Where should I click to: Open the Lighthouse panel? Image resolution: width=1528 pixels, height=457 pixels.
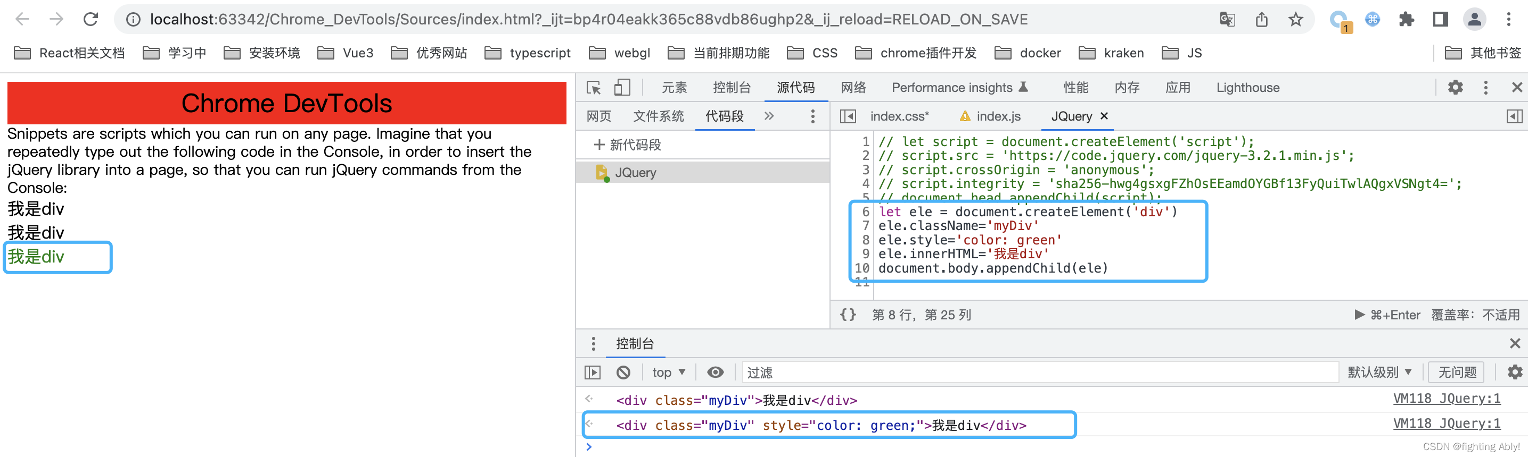point(1247,88)
